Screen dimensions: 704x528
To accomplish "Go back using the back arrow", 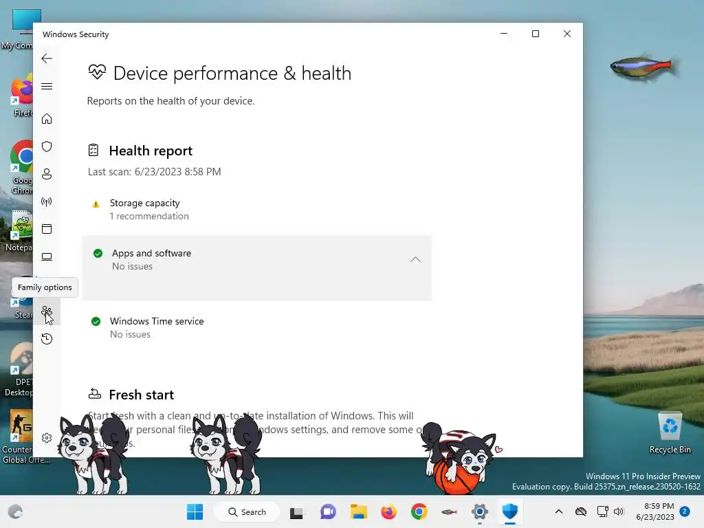I will click(x=47, y=58).
